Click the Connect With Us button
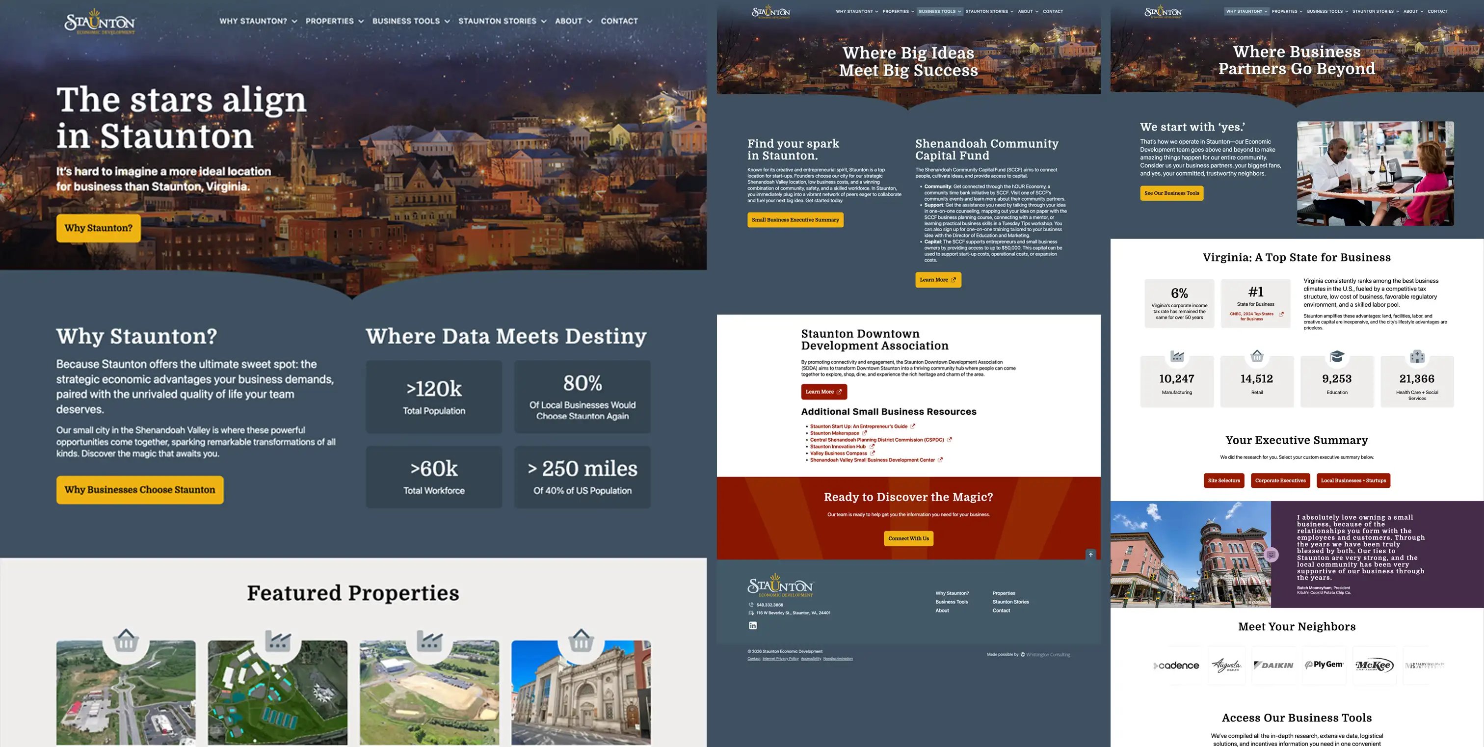Viewport: 1484px width, 747px height. (908, 538)
